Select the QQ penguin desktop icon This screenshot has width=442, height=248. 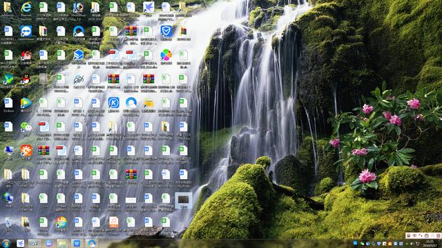pos(26,79)
